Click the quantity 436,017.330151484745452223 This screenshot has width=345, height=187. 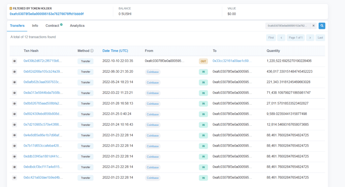289,71
